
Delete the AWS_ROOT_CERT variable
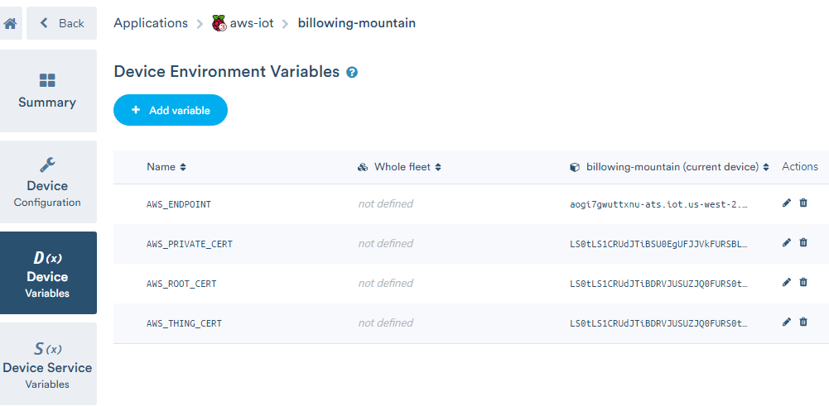point(803,283)
